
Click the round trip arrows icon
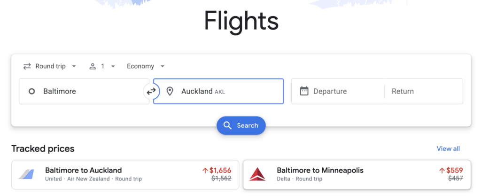click(27, 66)
